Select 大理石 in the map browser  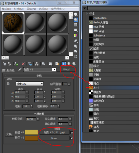pyautogui.click(x=114, y=70)
